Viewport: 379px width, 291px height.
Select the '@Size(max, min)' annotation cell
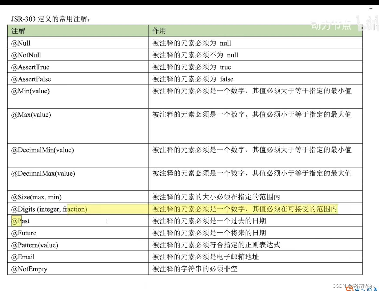pyautogui.click(x=78, y=197)
